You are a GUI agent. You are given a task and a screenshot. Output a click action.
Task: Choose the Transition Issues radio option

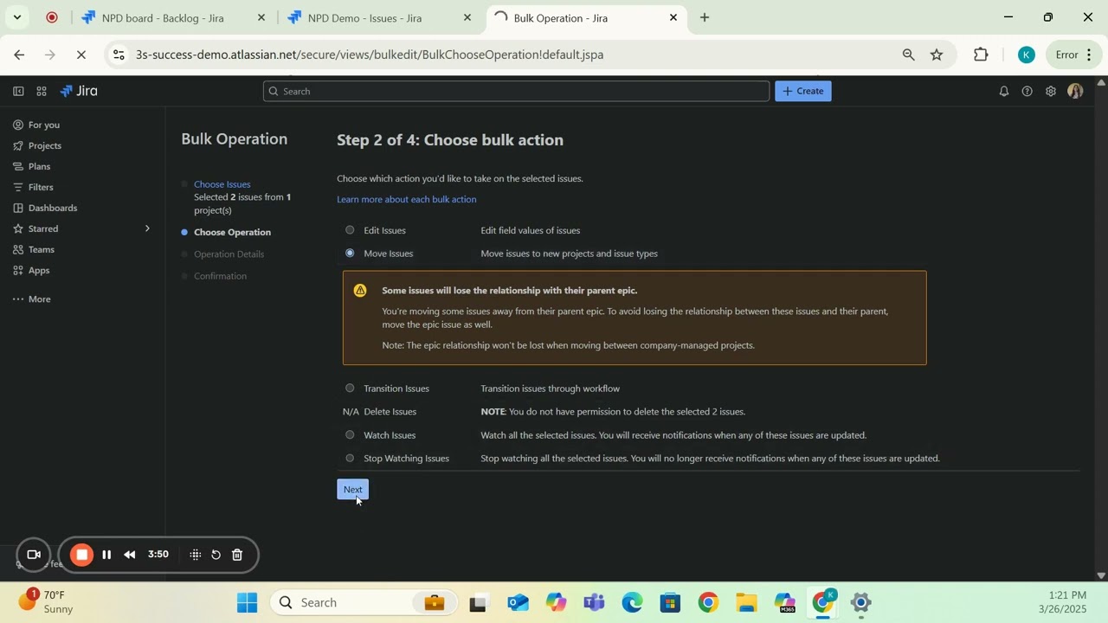pyautogui.click(x=350, y=389)
